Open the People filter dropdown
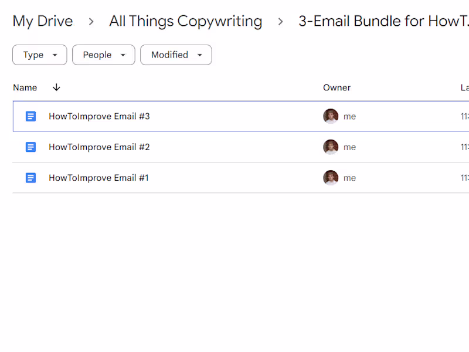 pyautogui.click(x=104, y=55)
